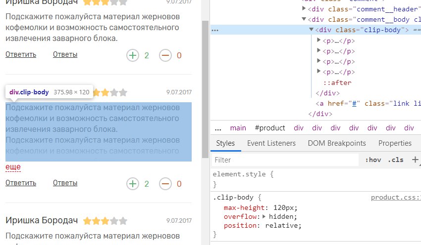Click the max-height property name
Image resolution: width=421 pixels, height=245 pixels.
pos(244,208)
